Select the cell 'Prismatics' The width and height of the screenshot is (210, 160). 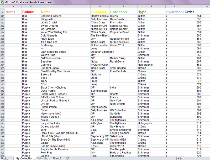[123, 23]
